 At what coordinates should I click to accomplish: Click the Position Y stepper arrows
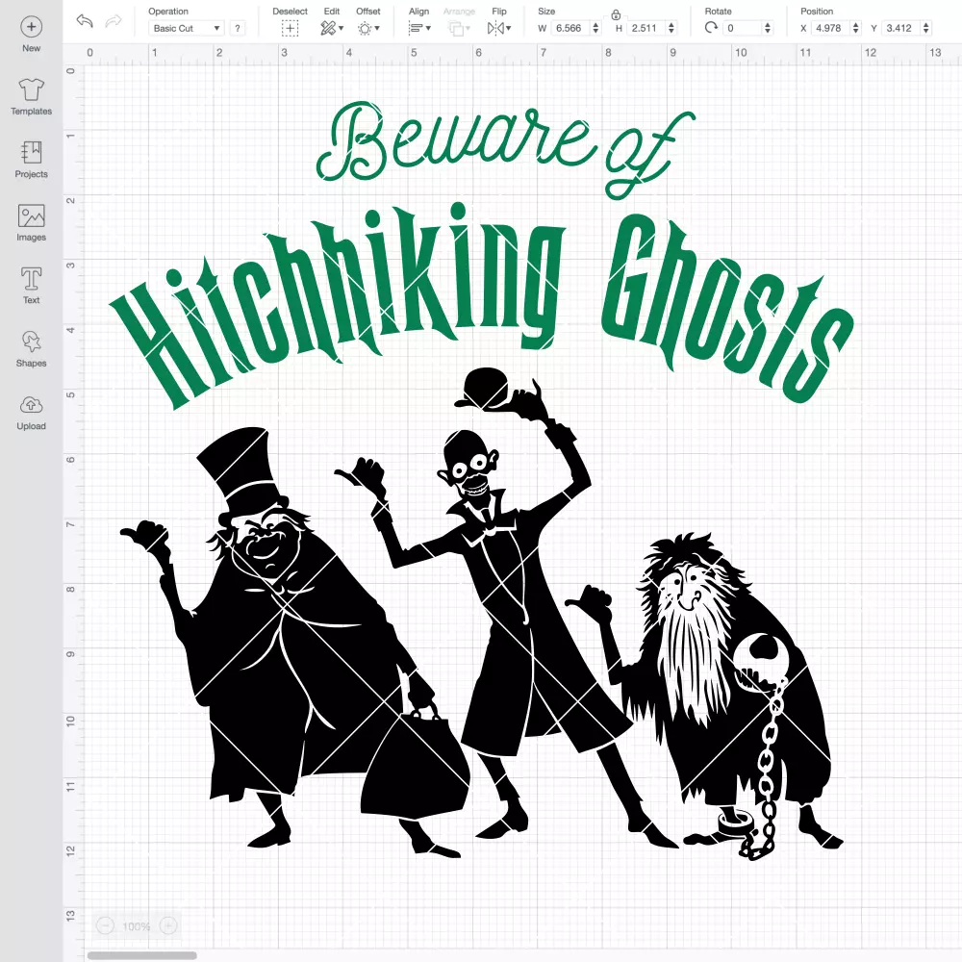coord(926,28)
